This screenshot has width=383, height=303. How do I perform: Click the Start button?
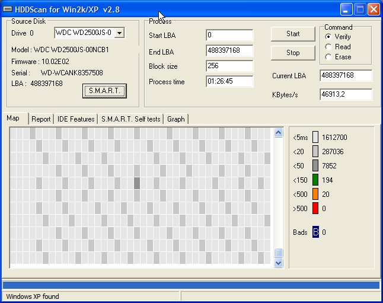pyautogui.click(x=293, y=34)
